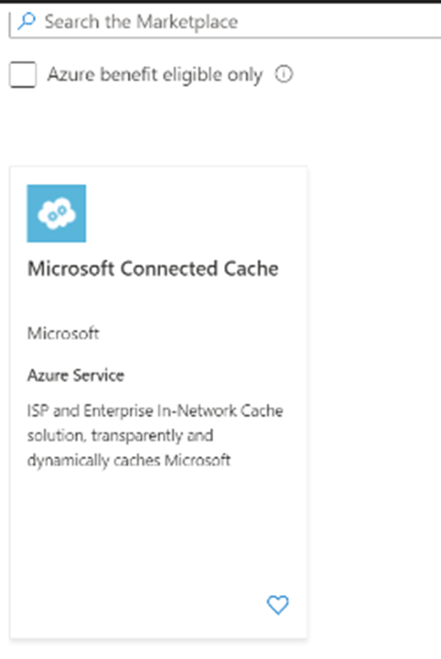
Task: Select the Microsoft publisher name on card
Action: (63, 333)
